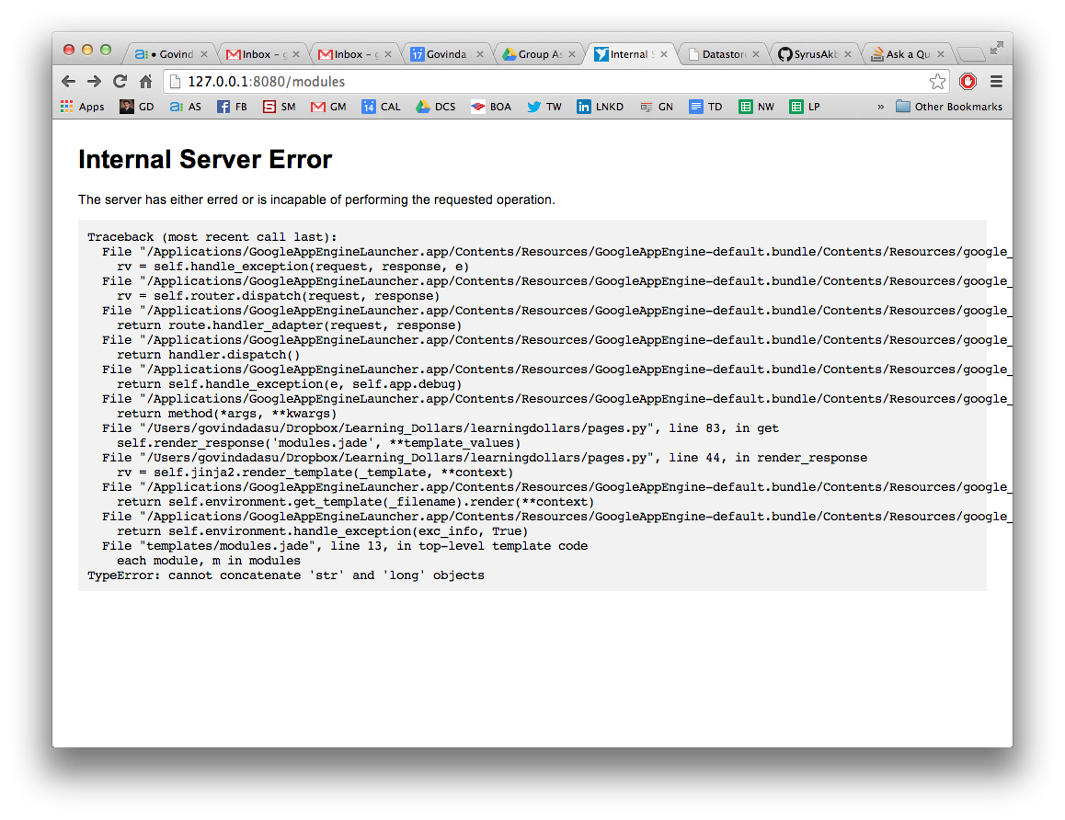Enter fullscreen with the top-right arrows icon

(996, 48)
